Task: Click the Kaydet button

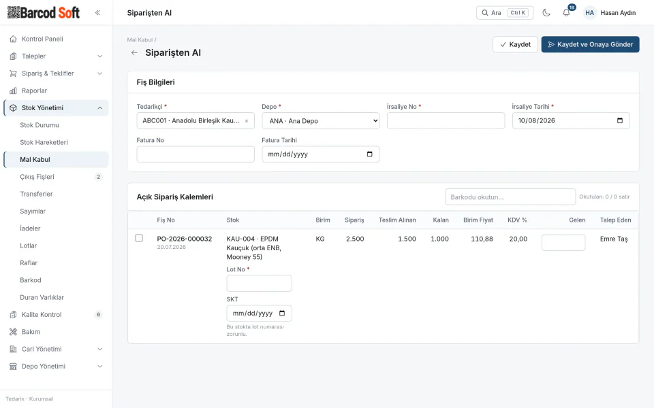Action: (x=515, y=45)
